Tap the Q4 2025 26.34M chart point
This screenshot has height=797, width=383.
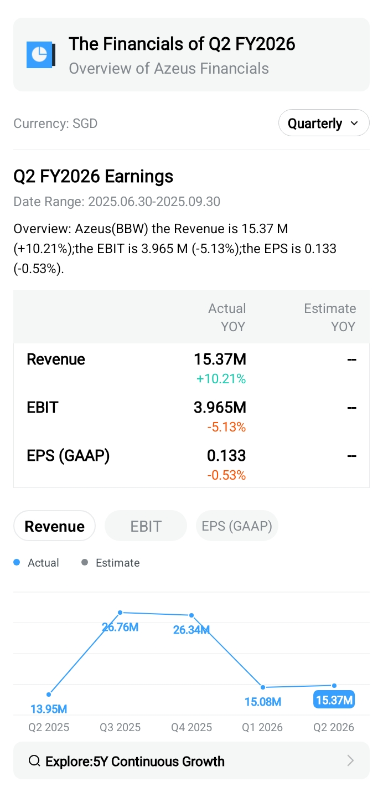(x=191, y=615)
